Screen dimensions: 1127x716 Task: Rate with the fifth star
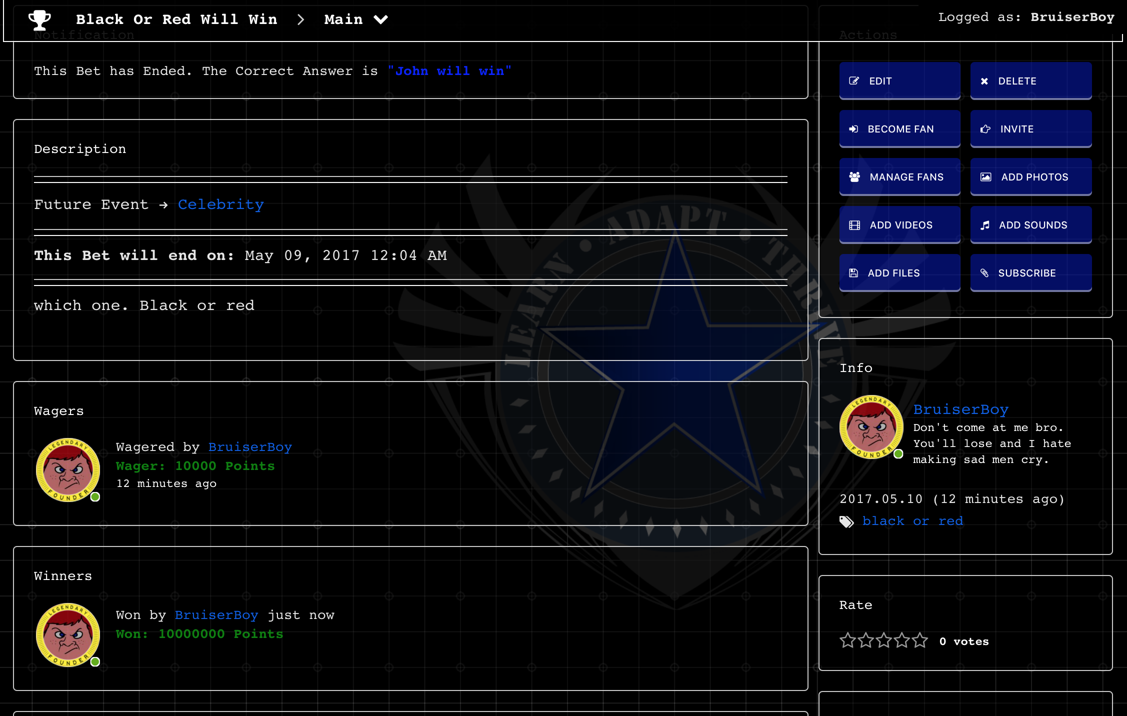(920, 640)
